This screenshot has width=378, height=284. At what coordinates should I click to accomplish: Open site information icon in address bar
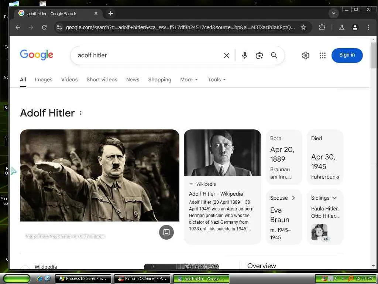[59, 27]
